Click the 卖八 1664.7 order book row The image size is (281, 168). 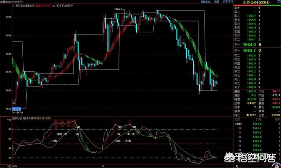point(257,16)
